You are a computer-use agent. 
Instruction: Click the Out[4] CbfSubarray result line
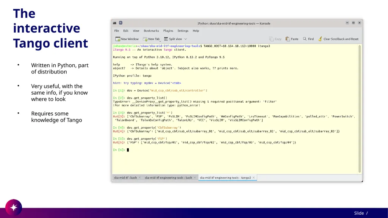[226, 131]
